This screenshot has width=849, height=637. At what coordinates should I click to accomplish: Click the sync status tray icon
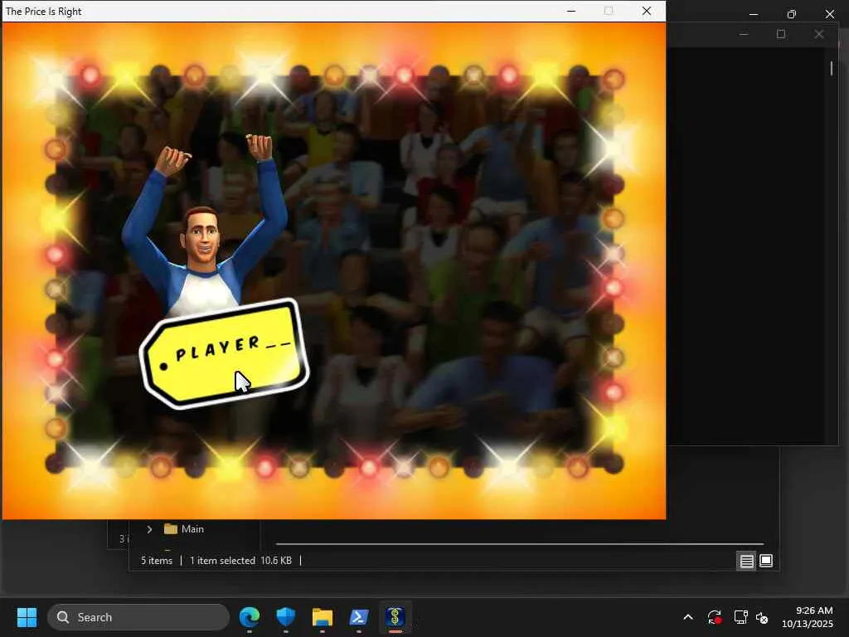[714, 617]
